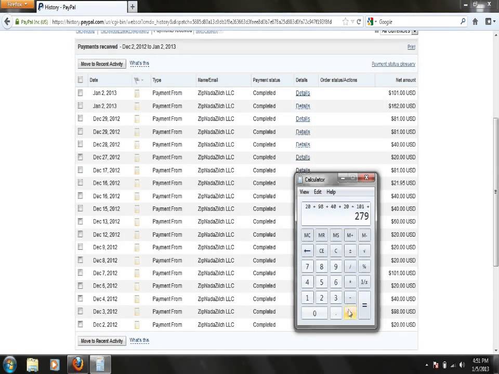The height and width of the screenshot is (374, 499).
Task: Click Calculator multiply key
Action: pos(350,282)
